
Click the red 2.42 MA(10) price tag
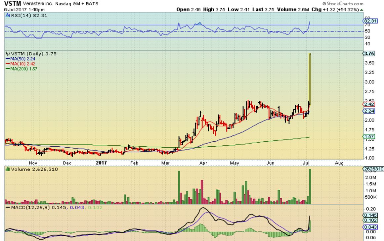369,104
